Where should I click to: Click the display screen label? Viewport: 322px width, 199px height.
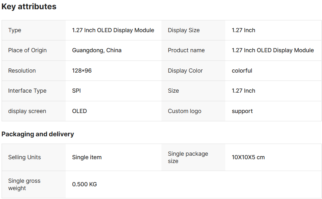tap(27, 111)
